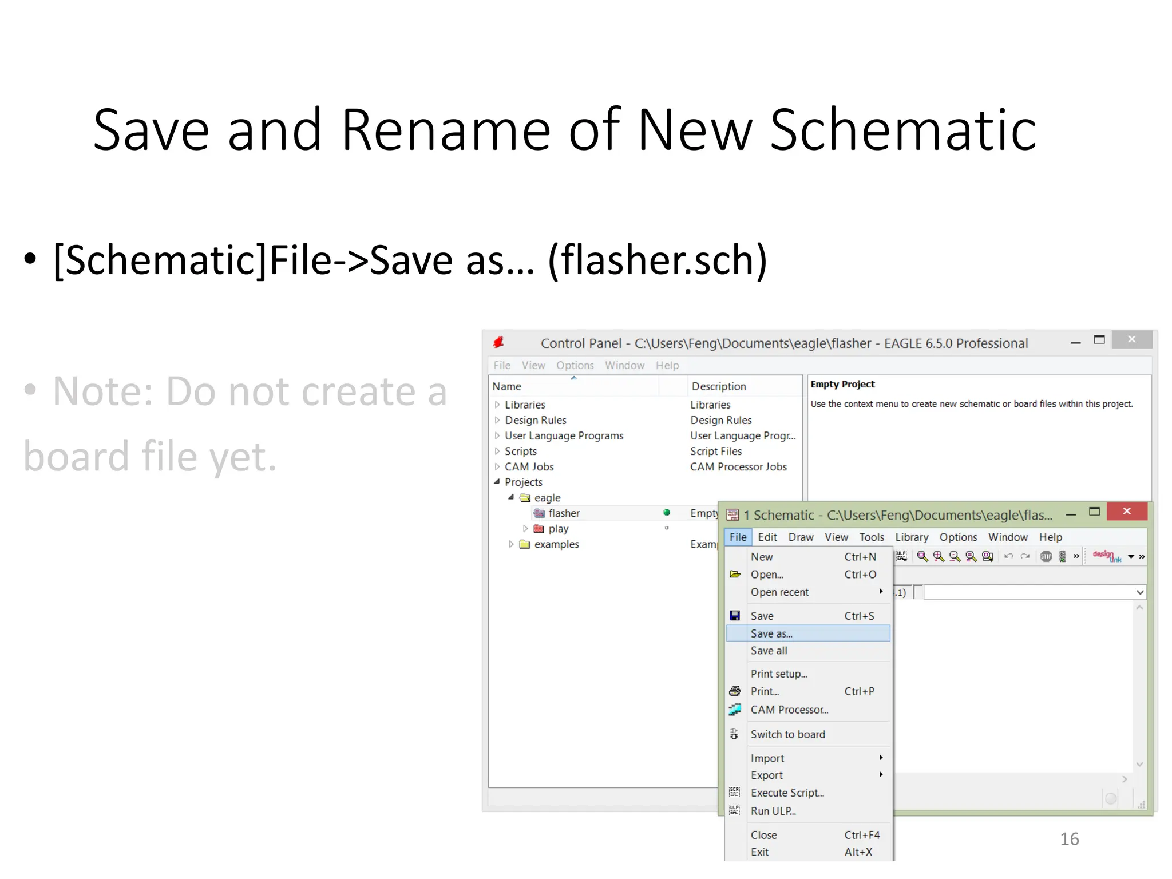The height and width of the screenshot is (879, 1172).
Task: Click the Undo arrow icon
Action: coord(1008,556)
